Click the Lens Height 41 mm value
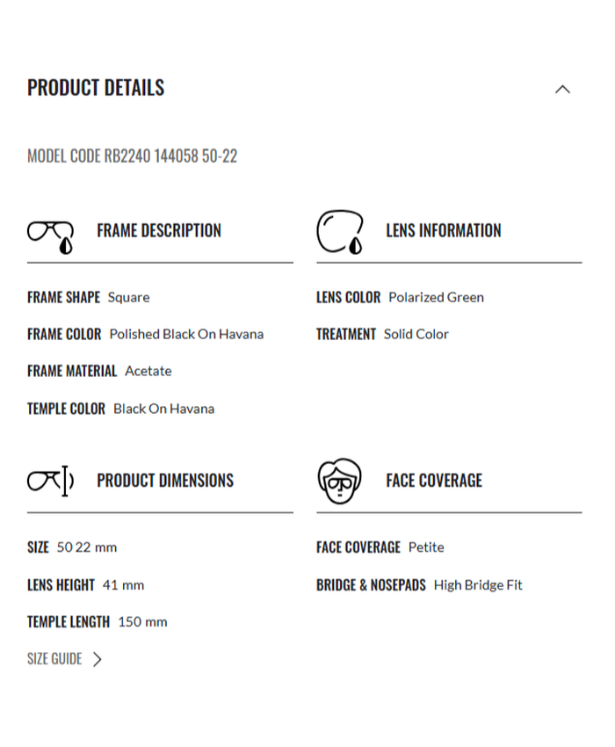The width and height of the screenshot is (615, 747). pos(123,585)
